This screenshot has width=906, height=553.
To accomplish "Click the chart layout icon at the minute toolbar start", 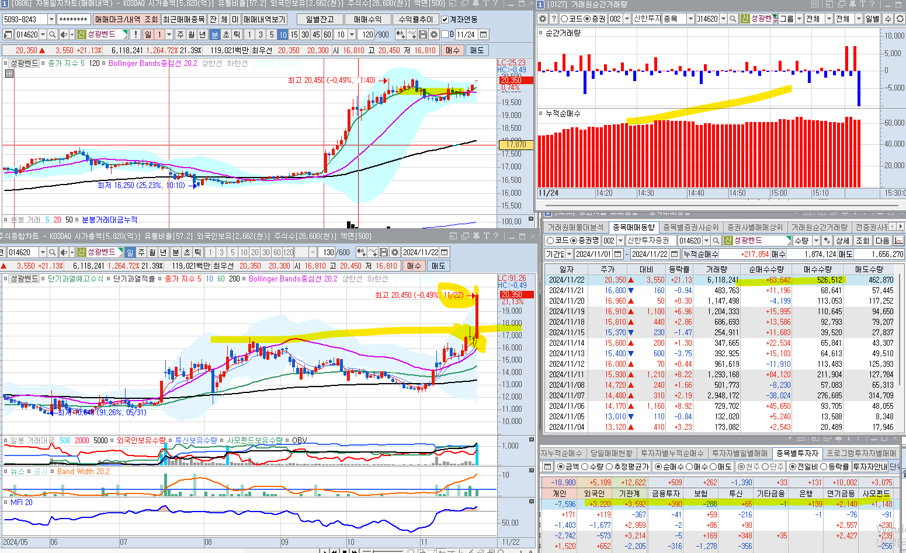I will tap(8, 34).
